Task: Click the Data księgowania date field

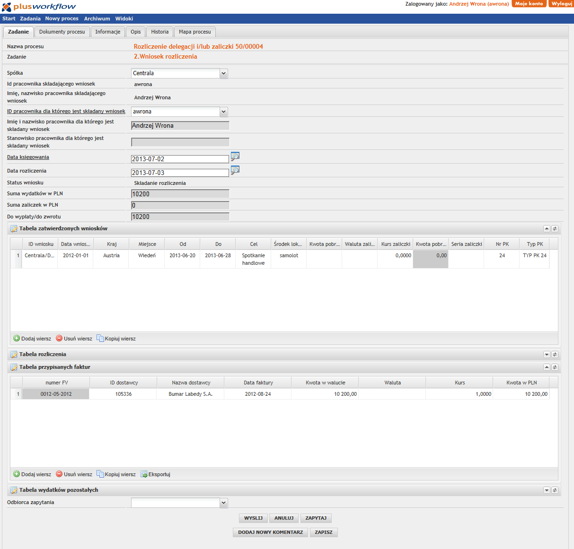Action: pyautogui.click(x=180, y=159)
